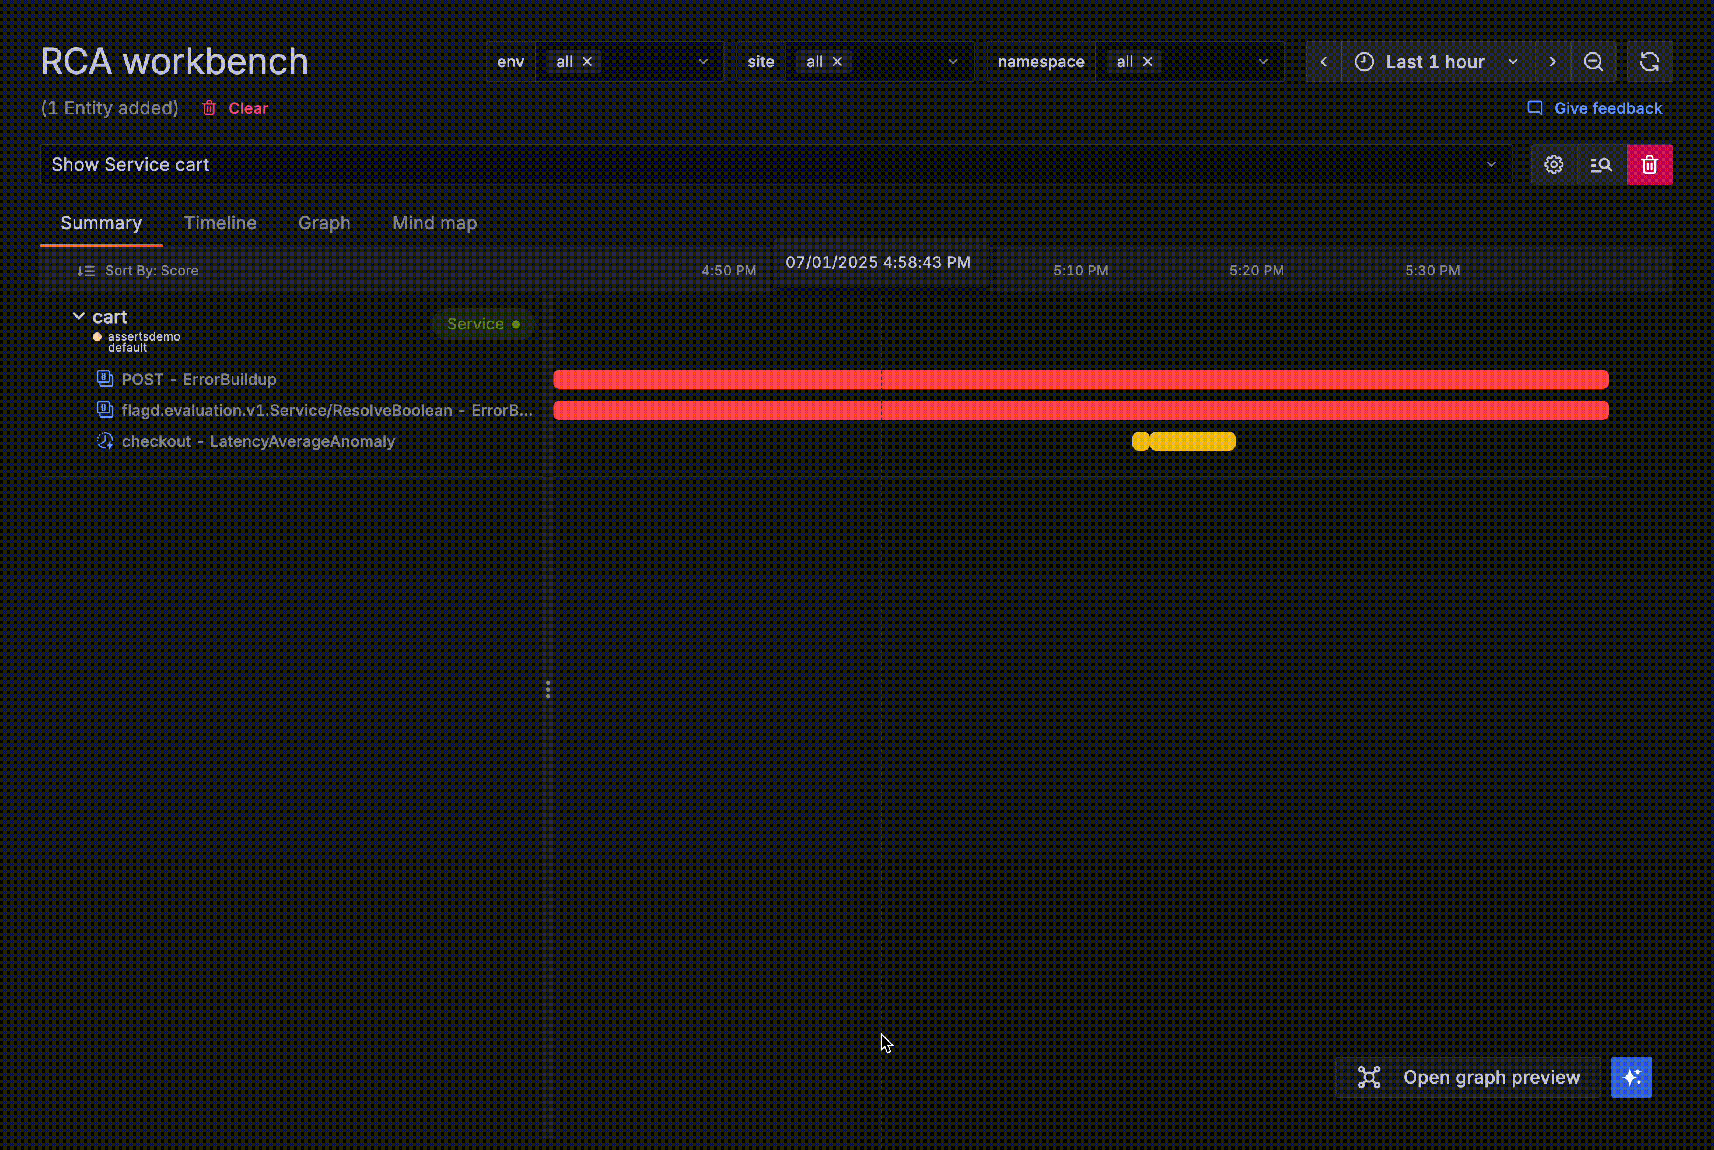Switch to the Mind map tab
The width and height of the screenshot is (1714, 1150).
435,223
